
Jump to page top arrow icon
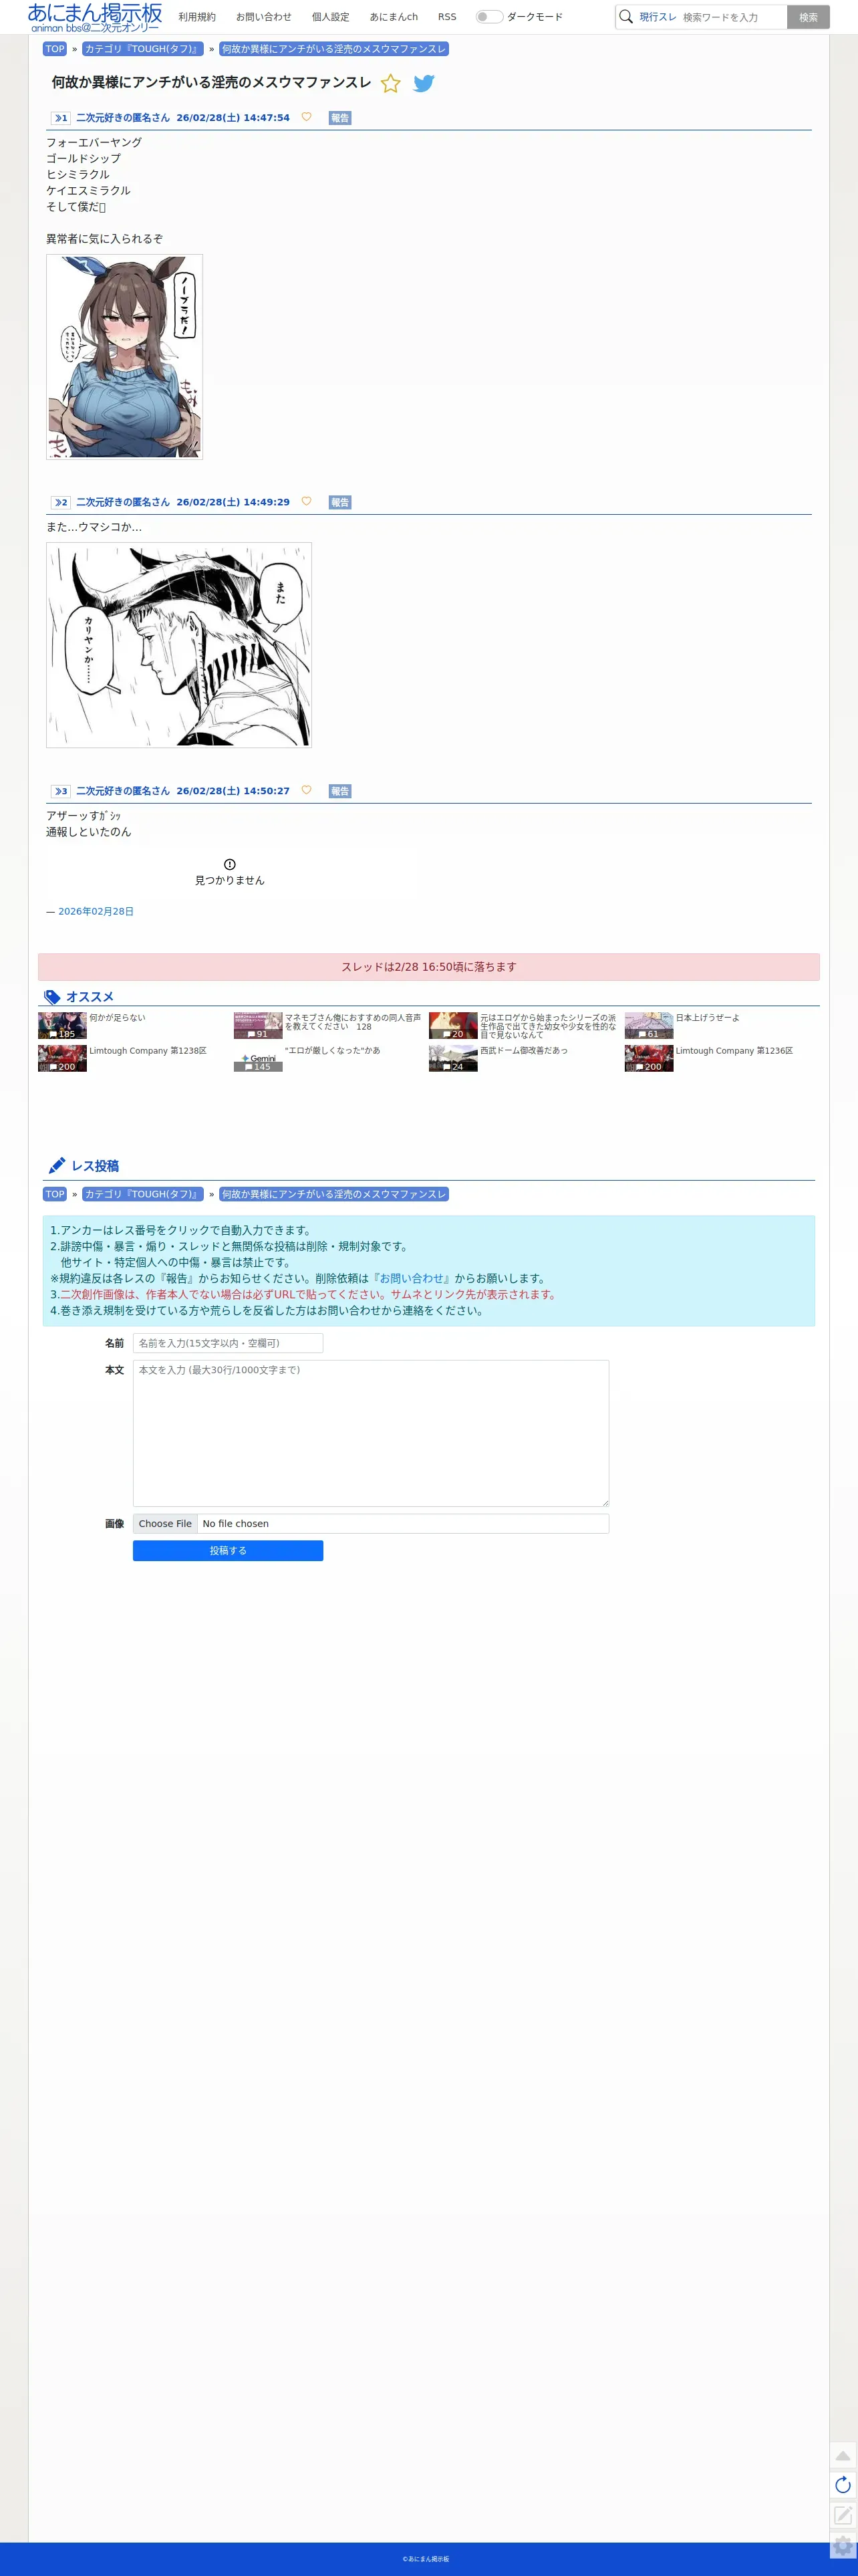coord(843,2456)
